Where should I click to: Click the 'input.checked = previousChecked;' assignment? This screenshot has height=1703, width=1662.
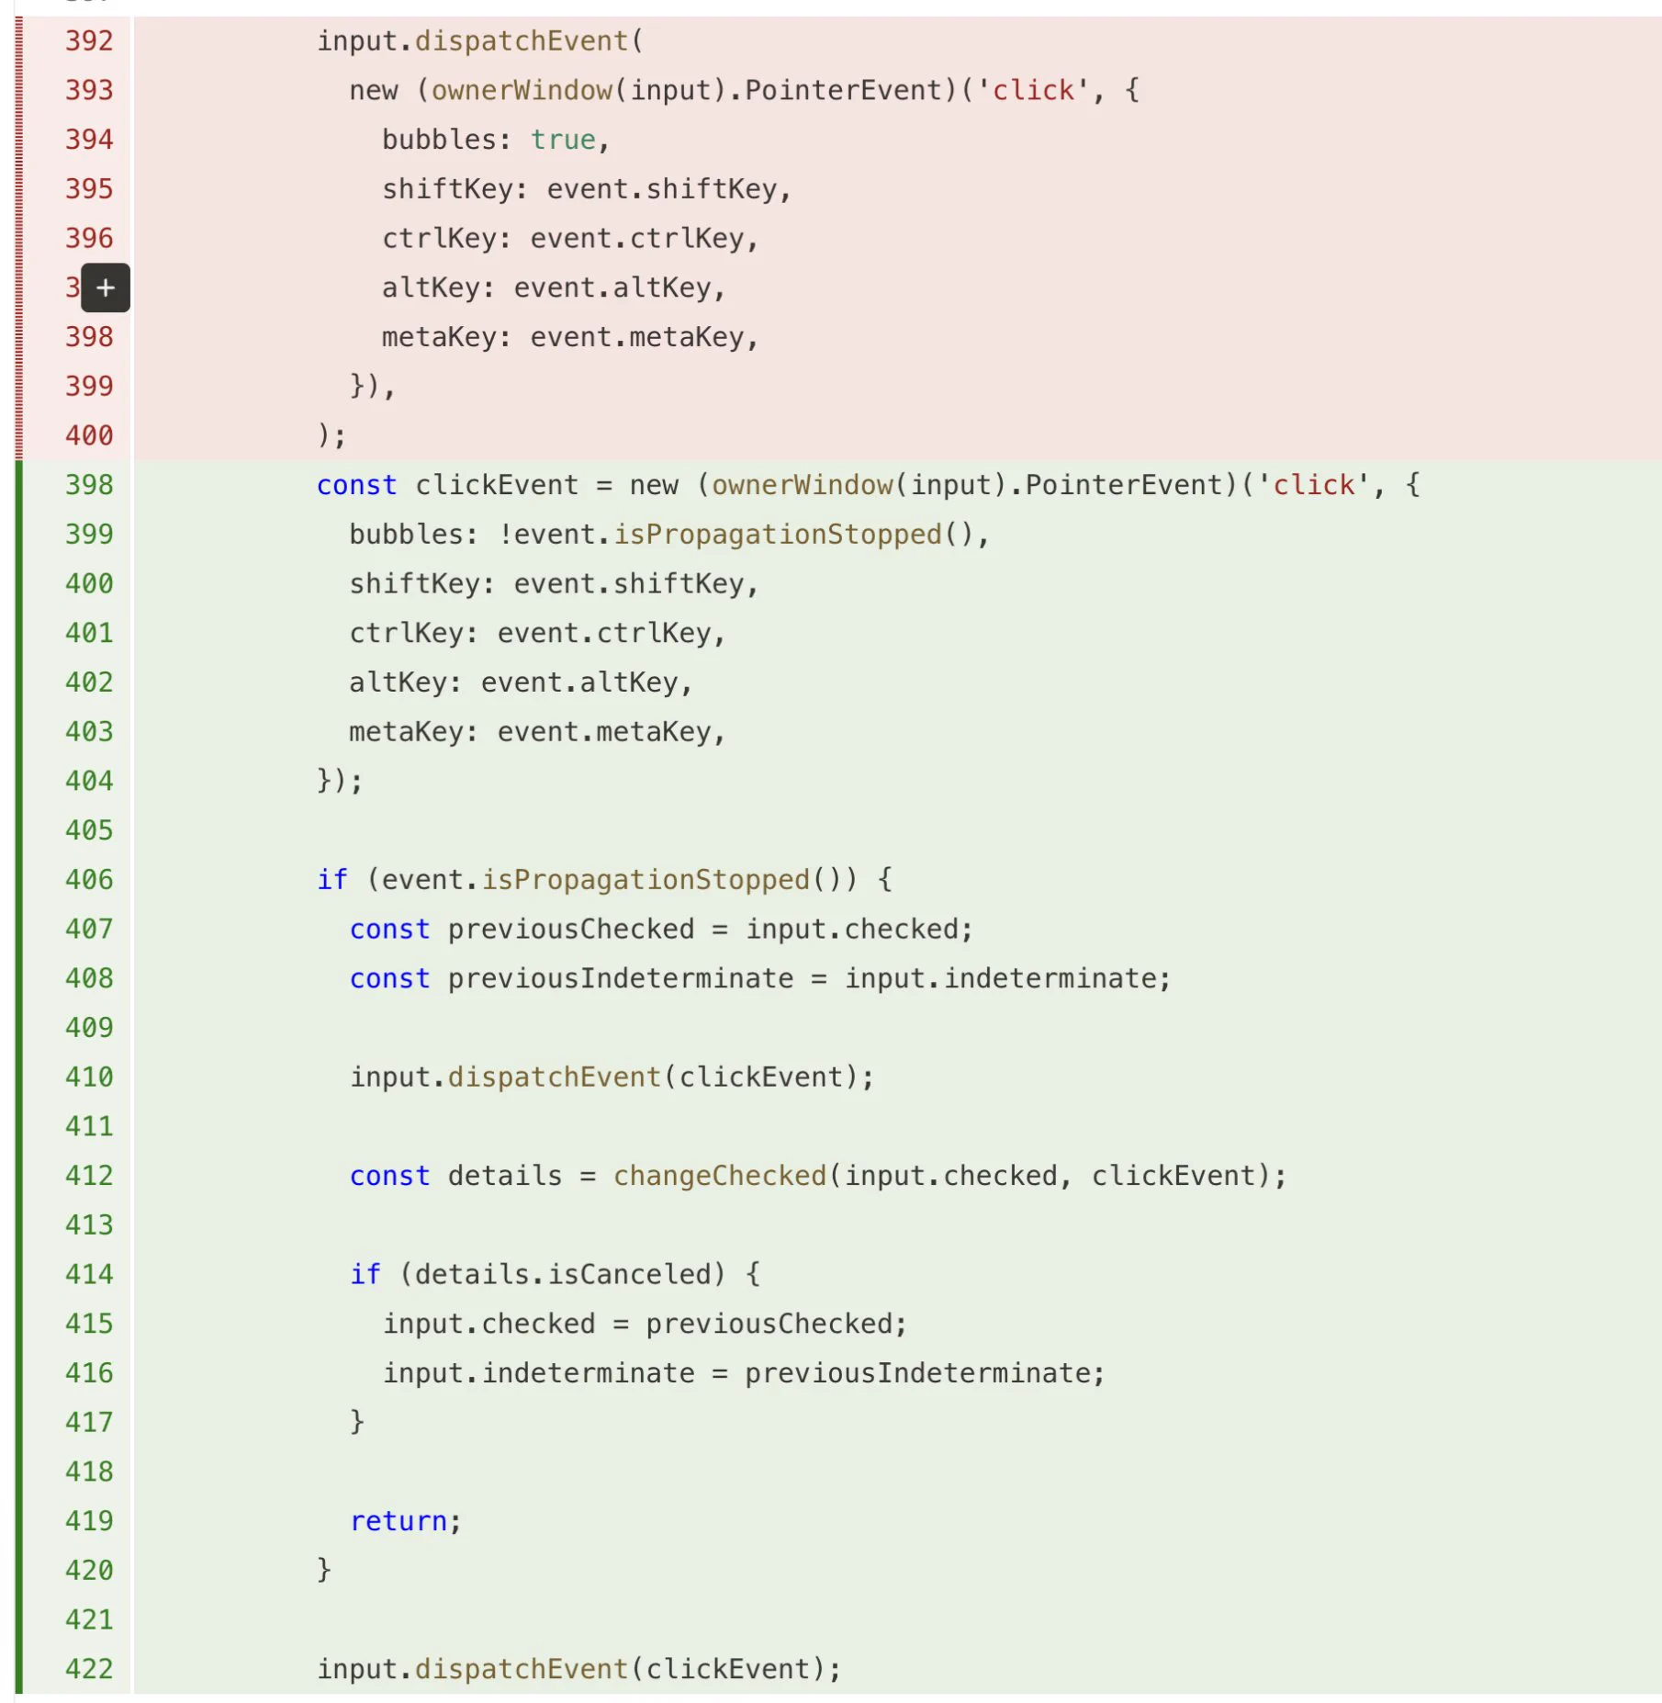pos(645,1325)
